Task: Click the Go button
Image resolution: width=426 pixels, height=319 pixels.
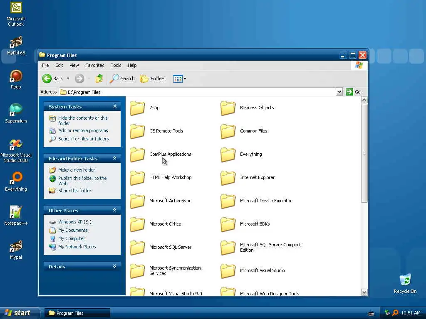Action: pyautogui.click(x=353, y=92)
